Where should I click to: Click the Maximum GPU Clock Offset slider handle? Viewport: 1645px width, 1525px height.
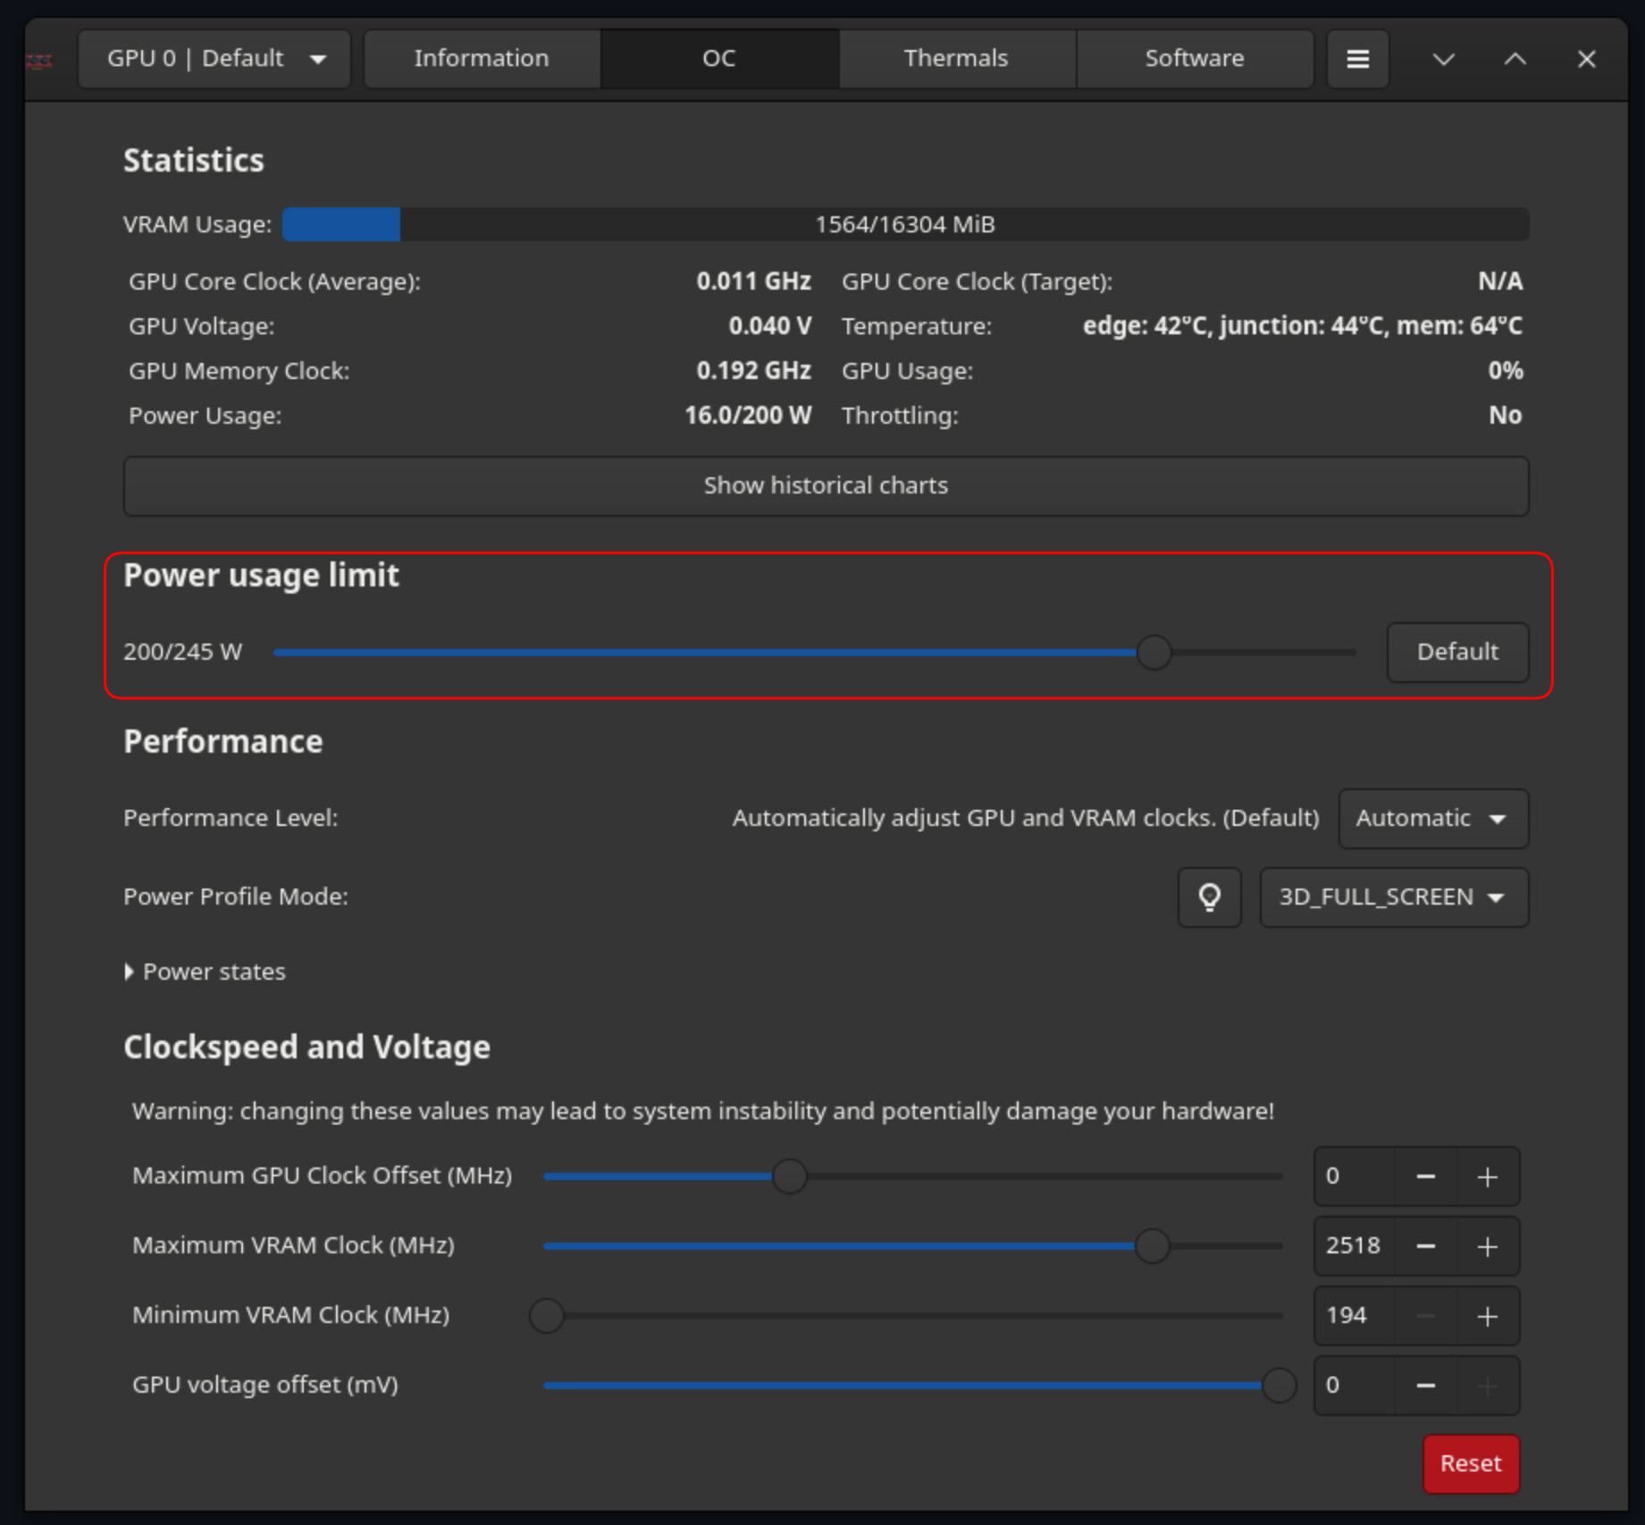tap(789, 1176)
